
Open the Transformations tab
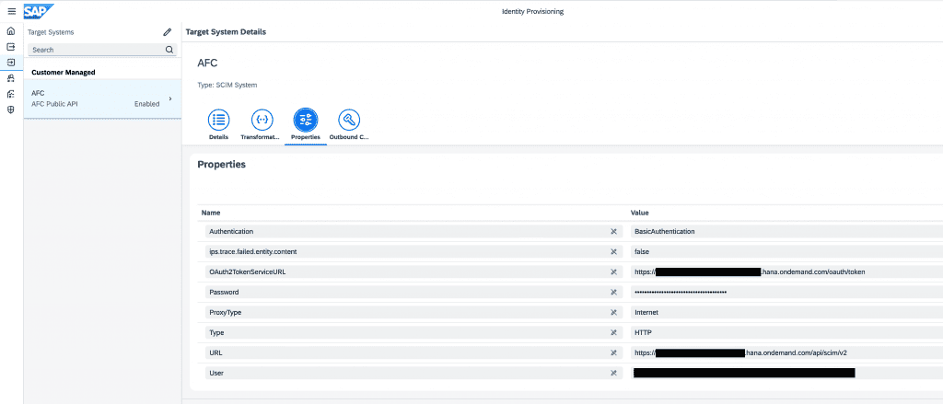[x=262, y=125]
